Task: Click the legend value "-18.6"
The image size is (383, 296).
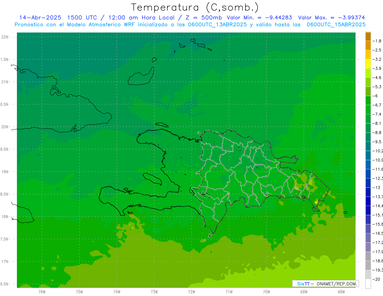Action: point(378,261)
